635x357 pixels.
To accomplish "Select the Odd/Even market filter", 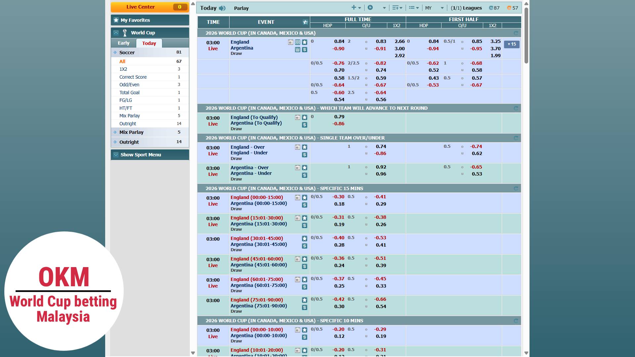I will tap(150, 85).
